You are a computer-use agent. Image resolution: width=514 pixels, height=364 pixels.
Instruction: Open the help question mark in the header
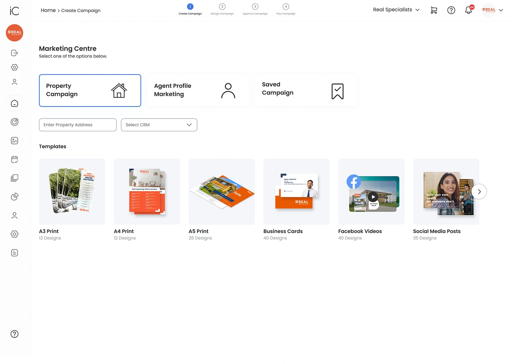(x=451, y=10)
